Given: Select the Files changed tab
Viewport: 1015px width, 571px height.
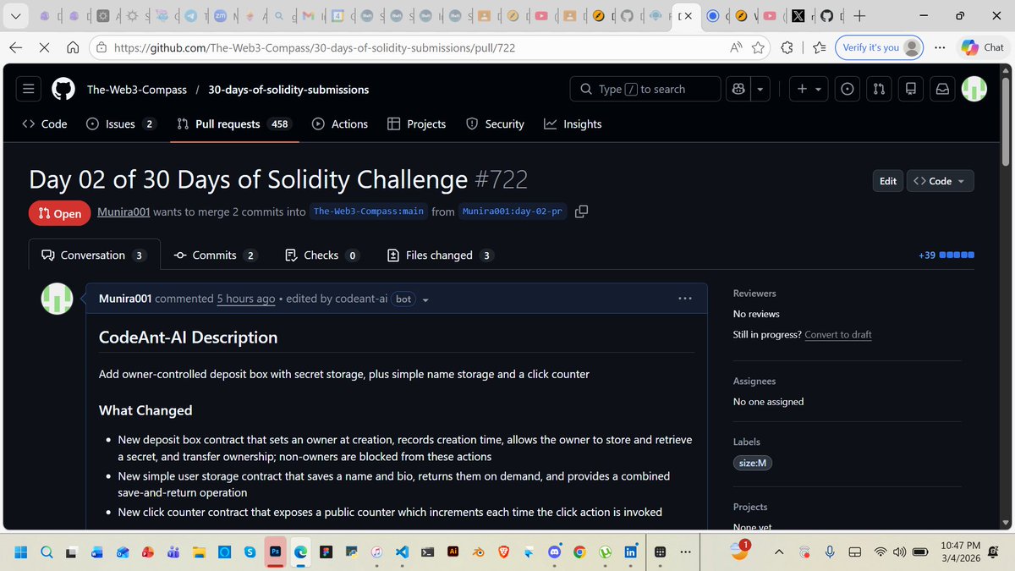Looking at the screenshot, I should point(440,255).
